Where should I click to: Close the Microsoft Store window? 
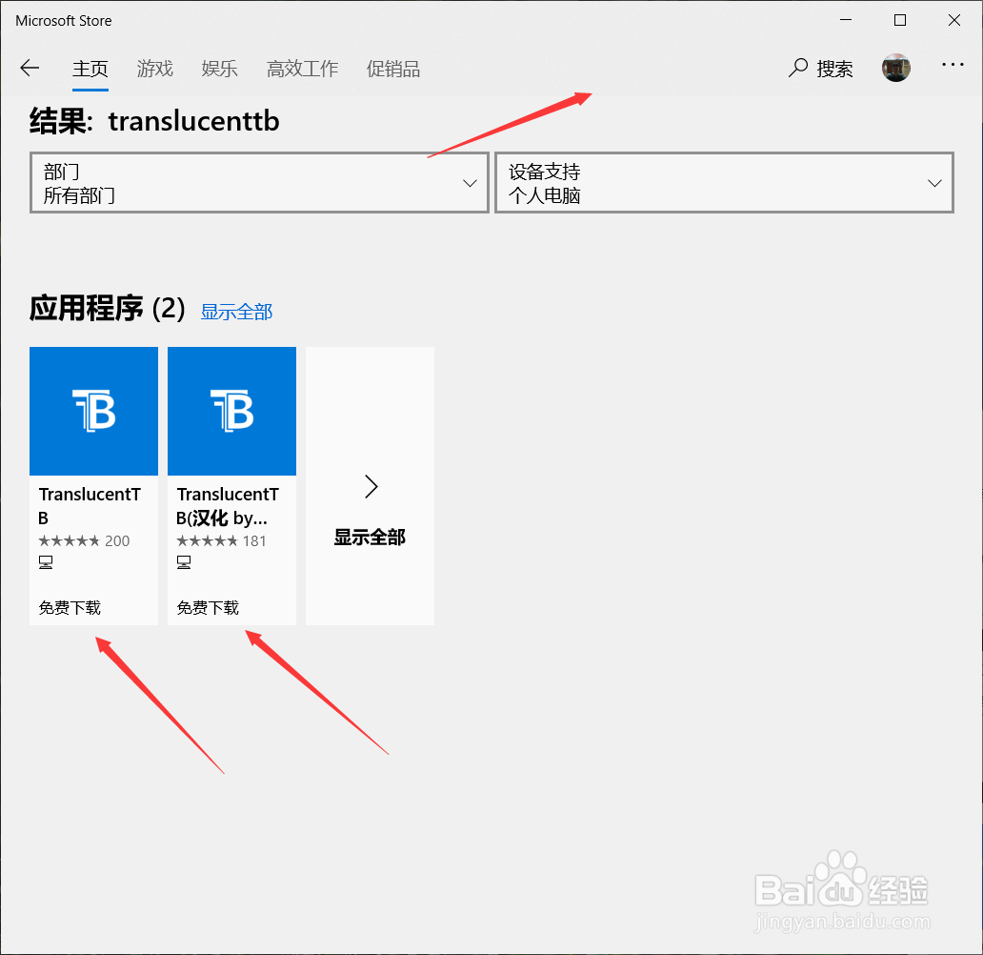tap(953, 20)
